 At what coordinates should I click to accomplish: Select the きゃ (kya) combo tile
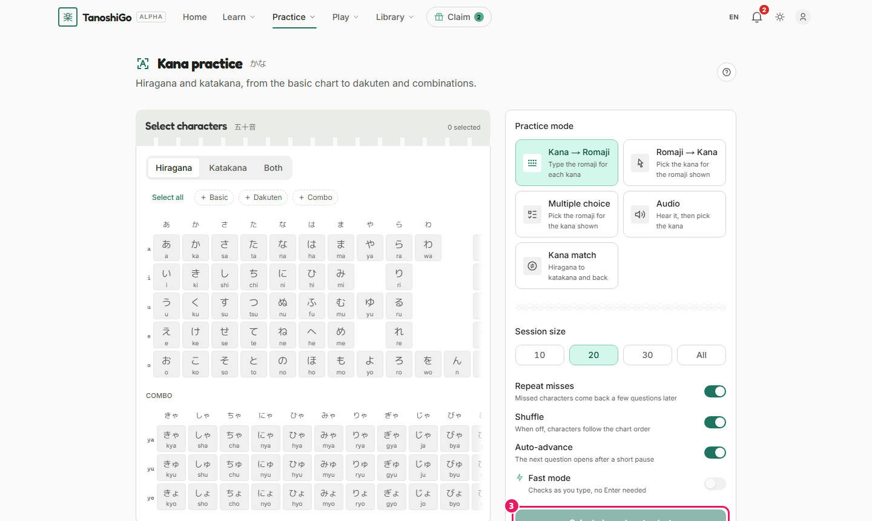[x=171, y=439]
